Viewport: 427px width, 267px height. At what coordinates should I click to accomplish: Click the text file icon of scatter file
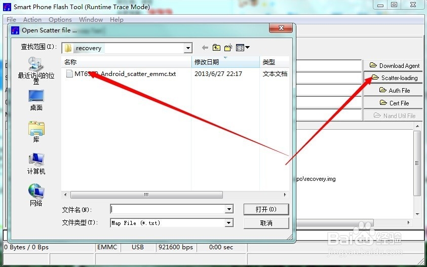[x=69, y=73]
